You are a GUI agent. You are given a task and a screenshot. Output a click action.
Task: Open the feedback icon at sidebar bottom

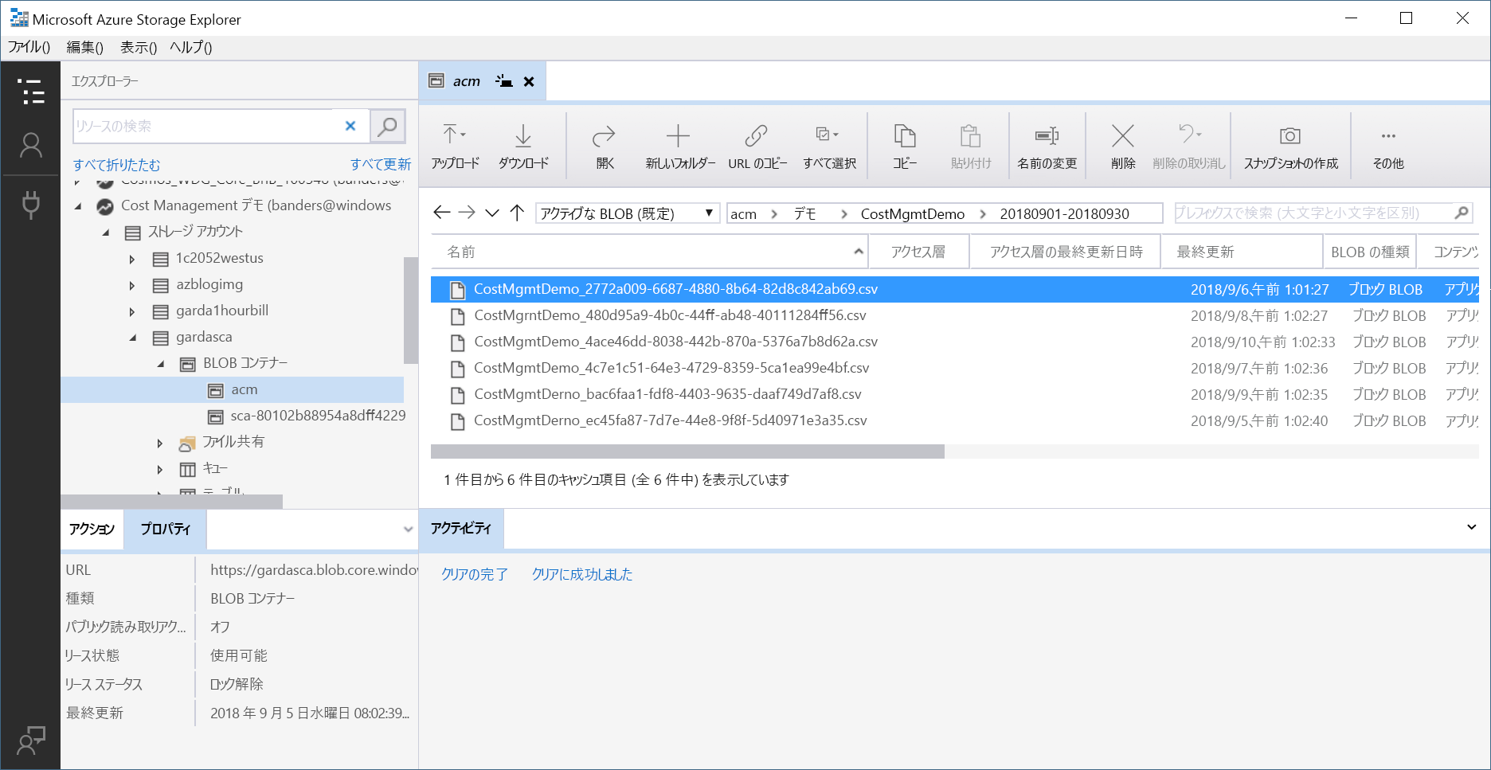(31, 741)
